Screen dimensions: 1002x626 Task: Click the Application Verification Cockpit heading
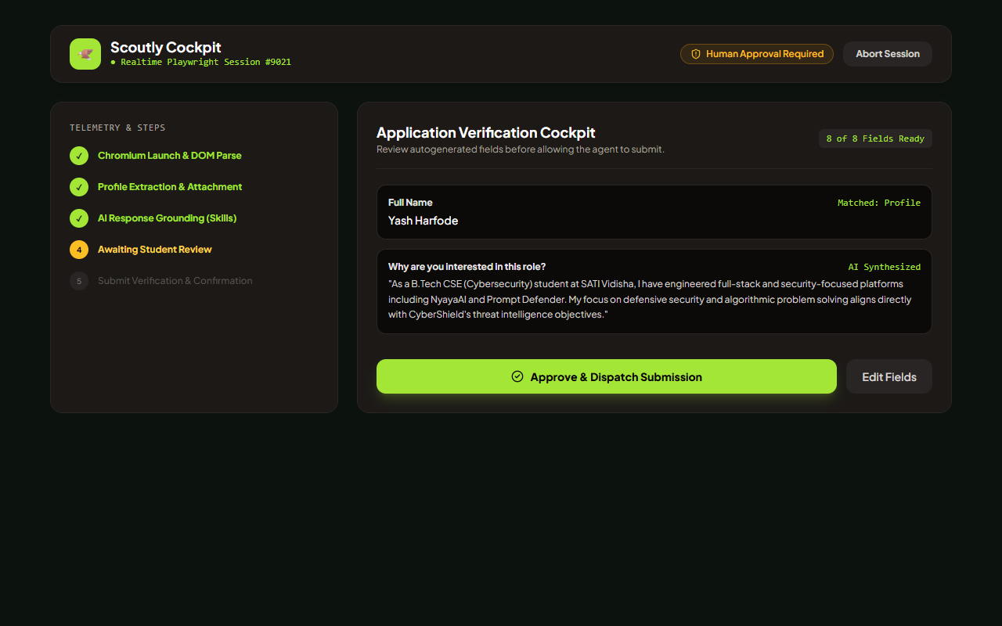(486, 132)
